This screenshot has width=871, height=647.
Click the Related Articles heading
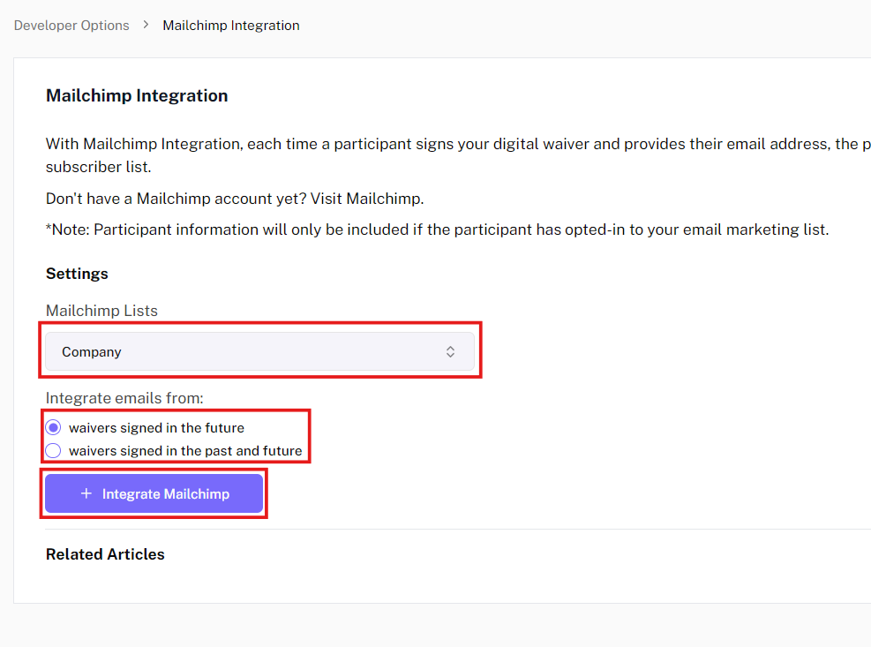pyautogui.click(x=105, y=554)
